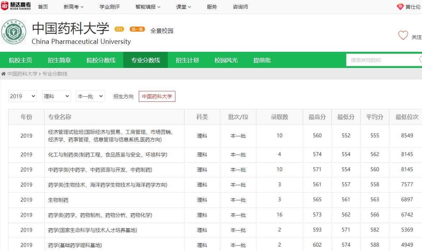Click the 最低分 column header
422x251 pixels.
[x=346, y=117]
